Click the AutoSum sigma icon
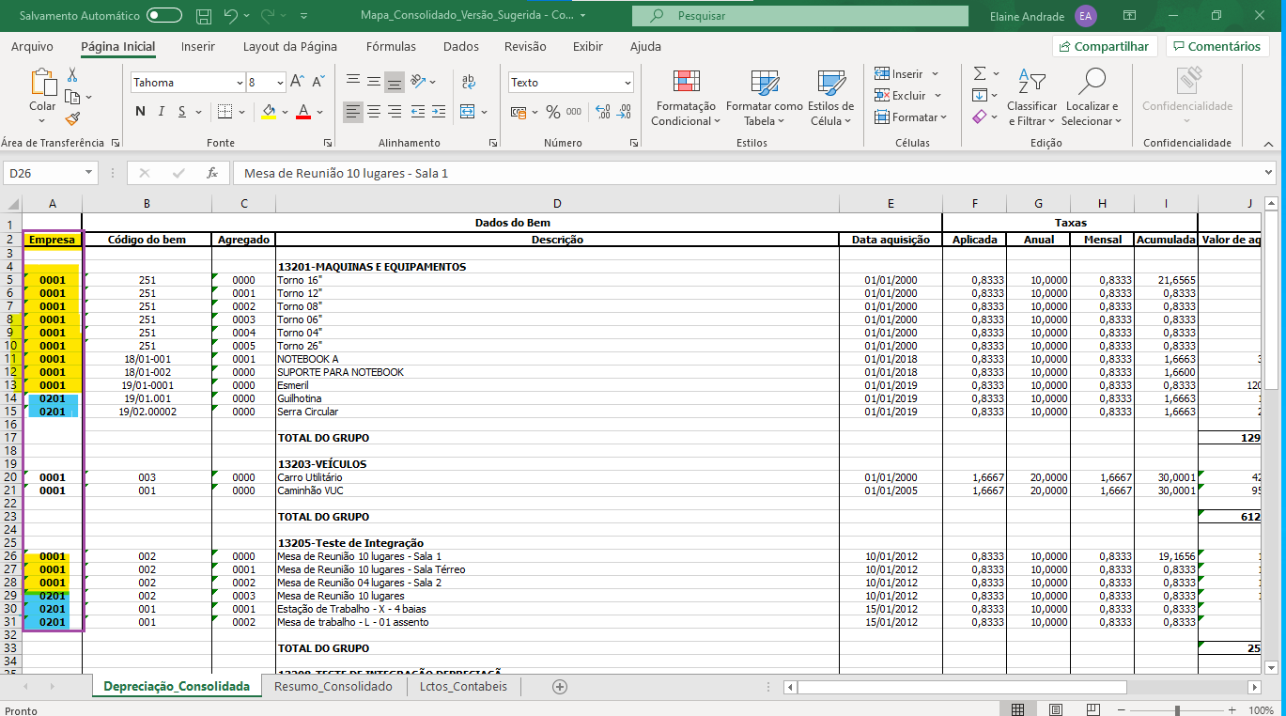 pos(980,73)
